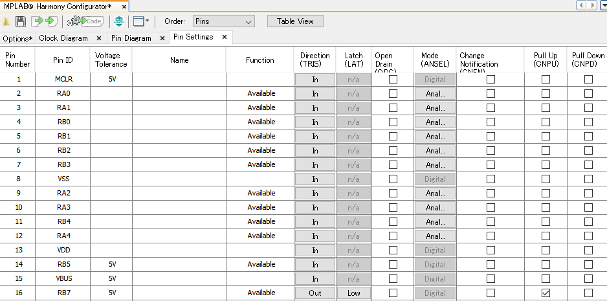The height and width of the screenshot is (301, 607).
Task: Toggle the Out direction button for RB7
Action: 315,293
